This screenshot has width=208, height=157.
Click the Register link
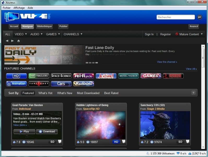point(165,34)
